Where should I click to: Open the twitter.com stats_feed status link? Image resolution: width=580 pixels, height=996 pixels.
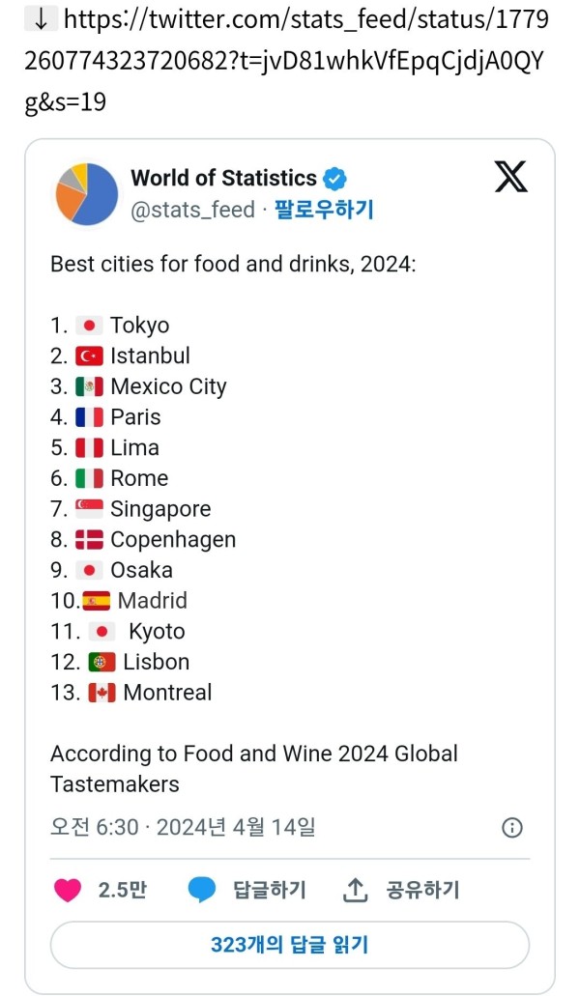(286, 60)
